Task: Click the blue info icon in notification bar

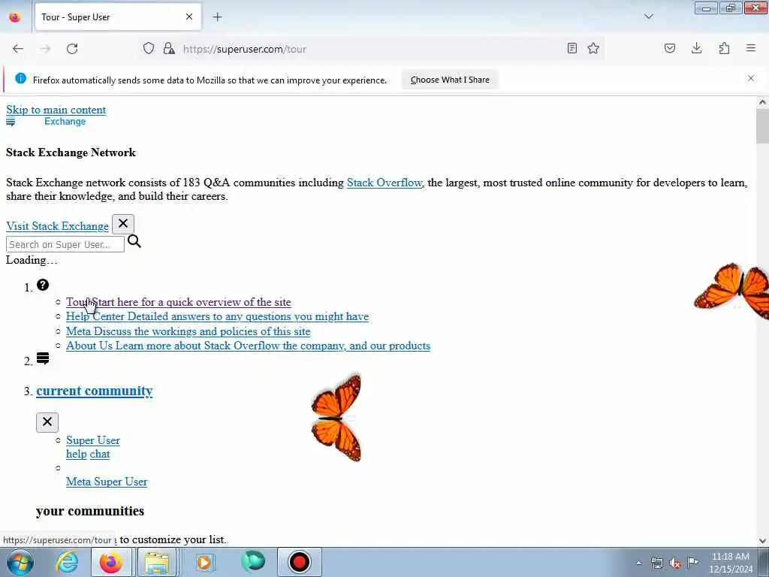Action: coord(20,78)
